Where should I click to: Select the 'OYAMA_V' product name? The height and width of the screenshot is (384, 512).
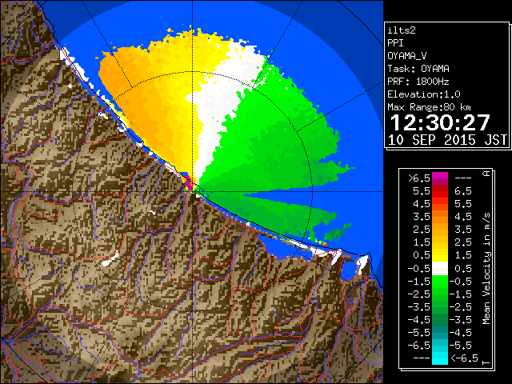click(x=407, y=56)
